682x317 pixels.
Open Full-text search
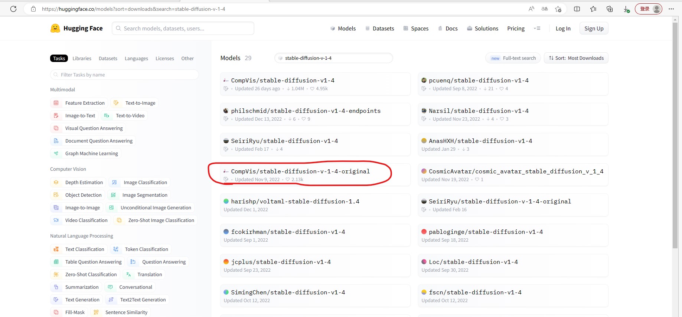point(513,58)
